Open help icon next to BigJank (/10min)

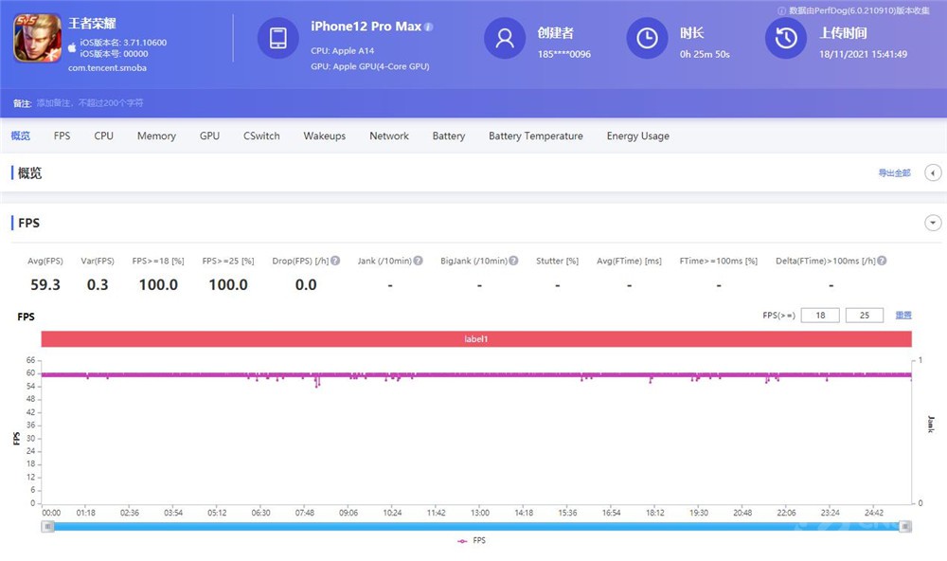pos(513,261)
